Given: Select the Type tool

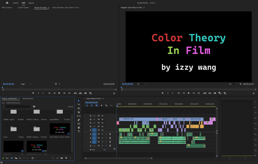Looking at the screenshot, I should click(x=79, y=132).
